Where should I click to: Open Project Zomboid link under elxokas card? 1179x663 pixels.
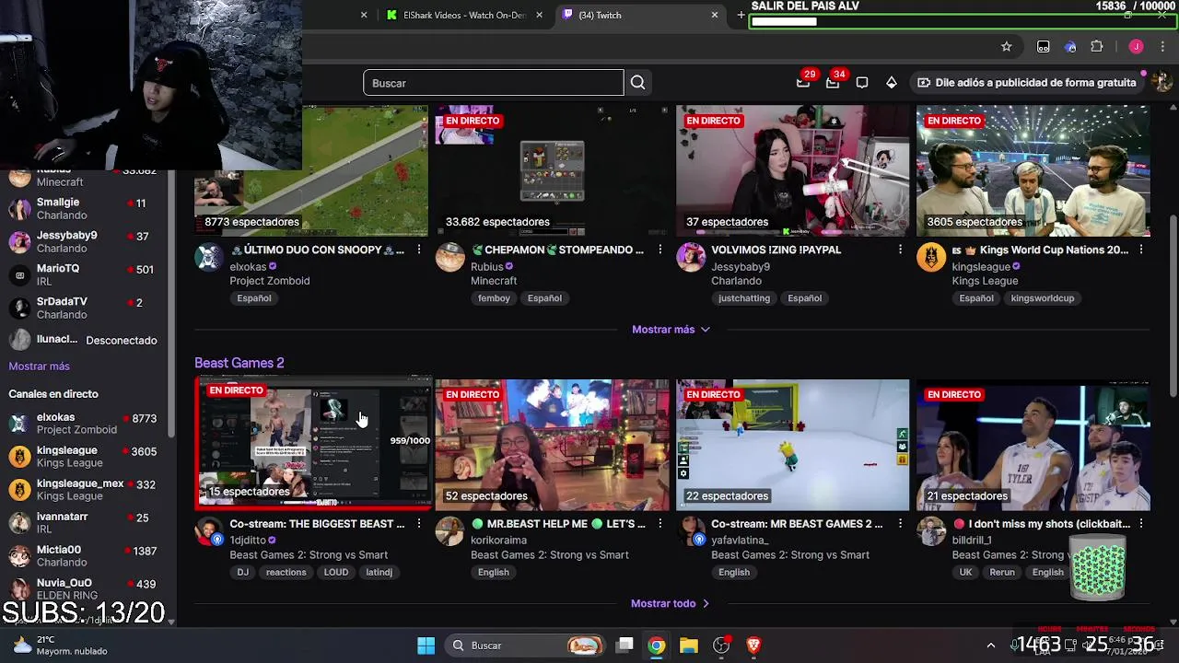[x=270, y=281]
